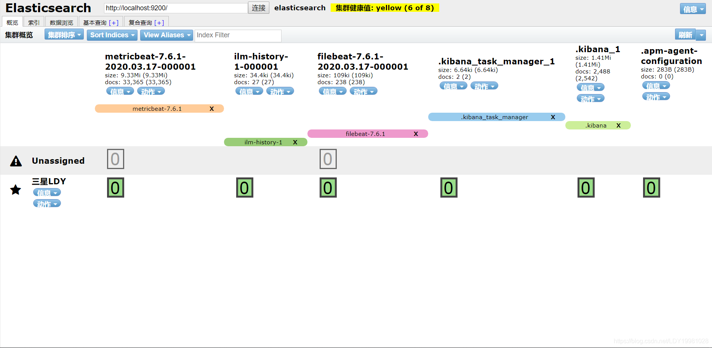Open refresh interval dropdown arrow next to 刷新
This screenshot has width=712, height=348.
pyautogui.click(x=701, y=35)
